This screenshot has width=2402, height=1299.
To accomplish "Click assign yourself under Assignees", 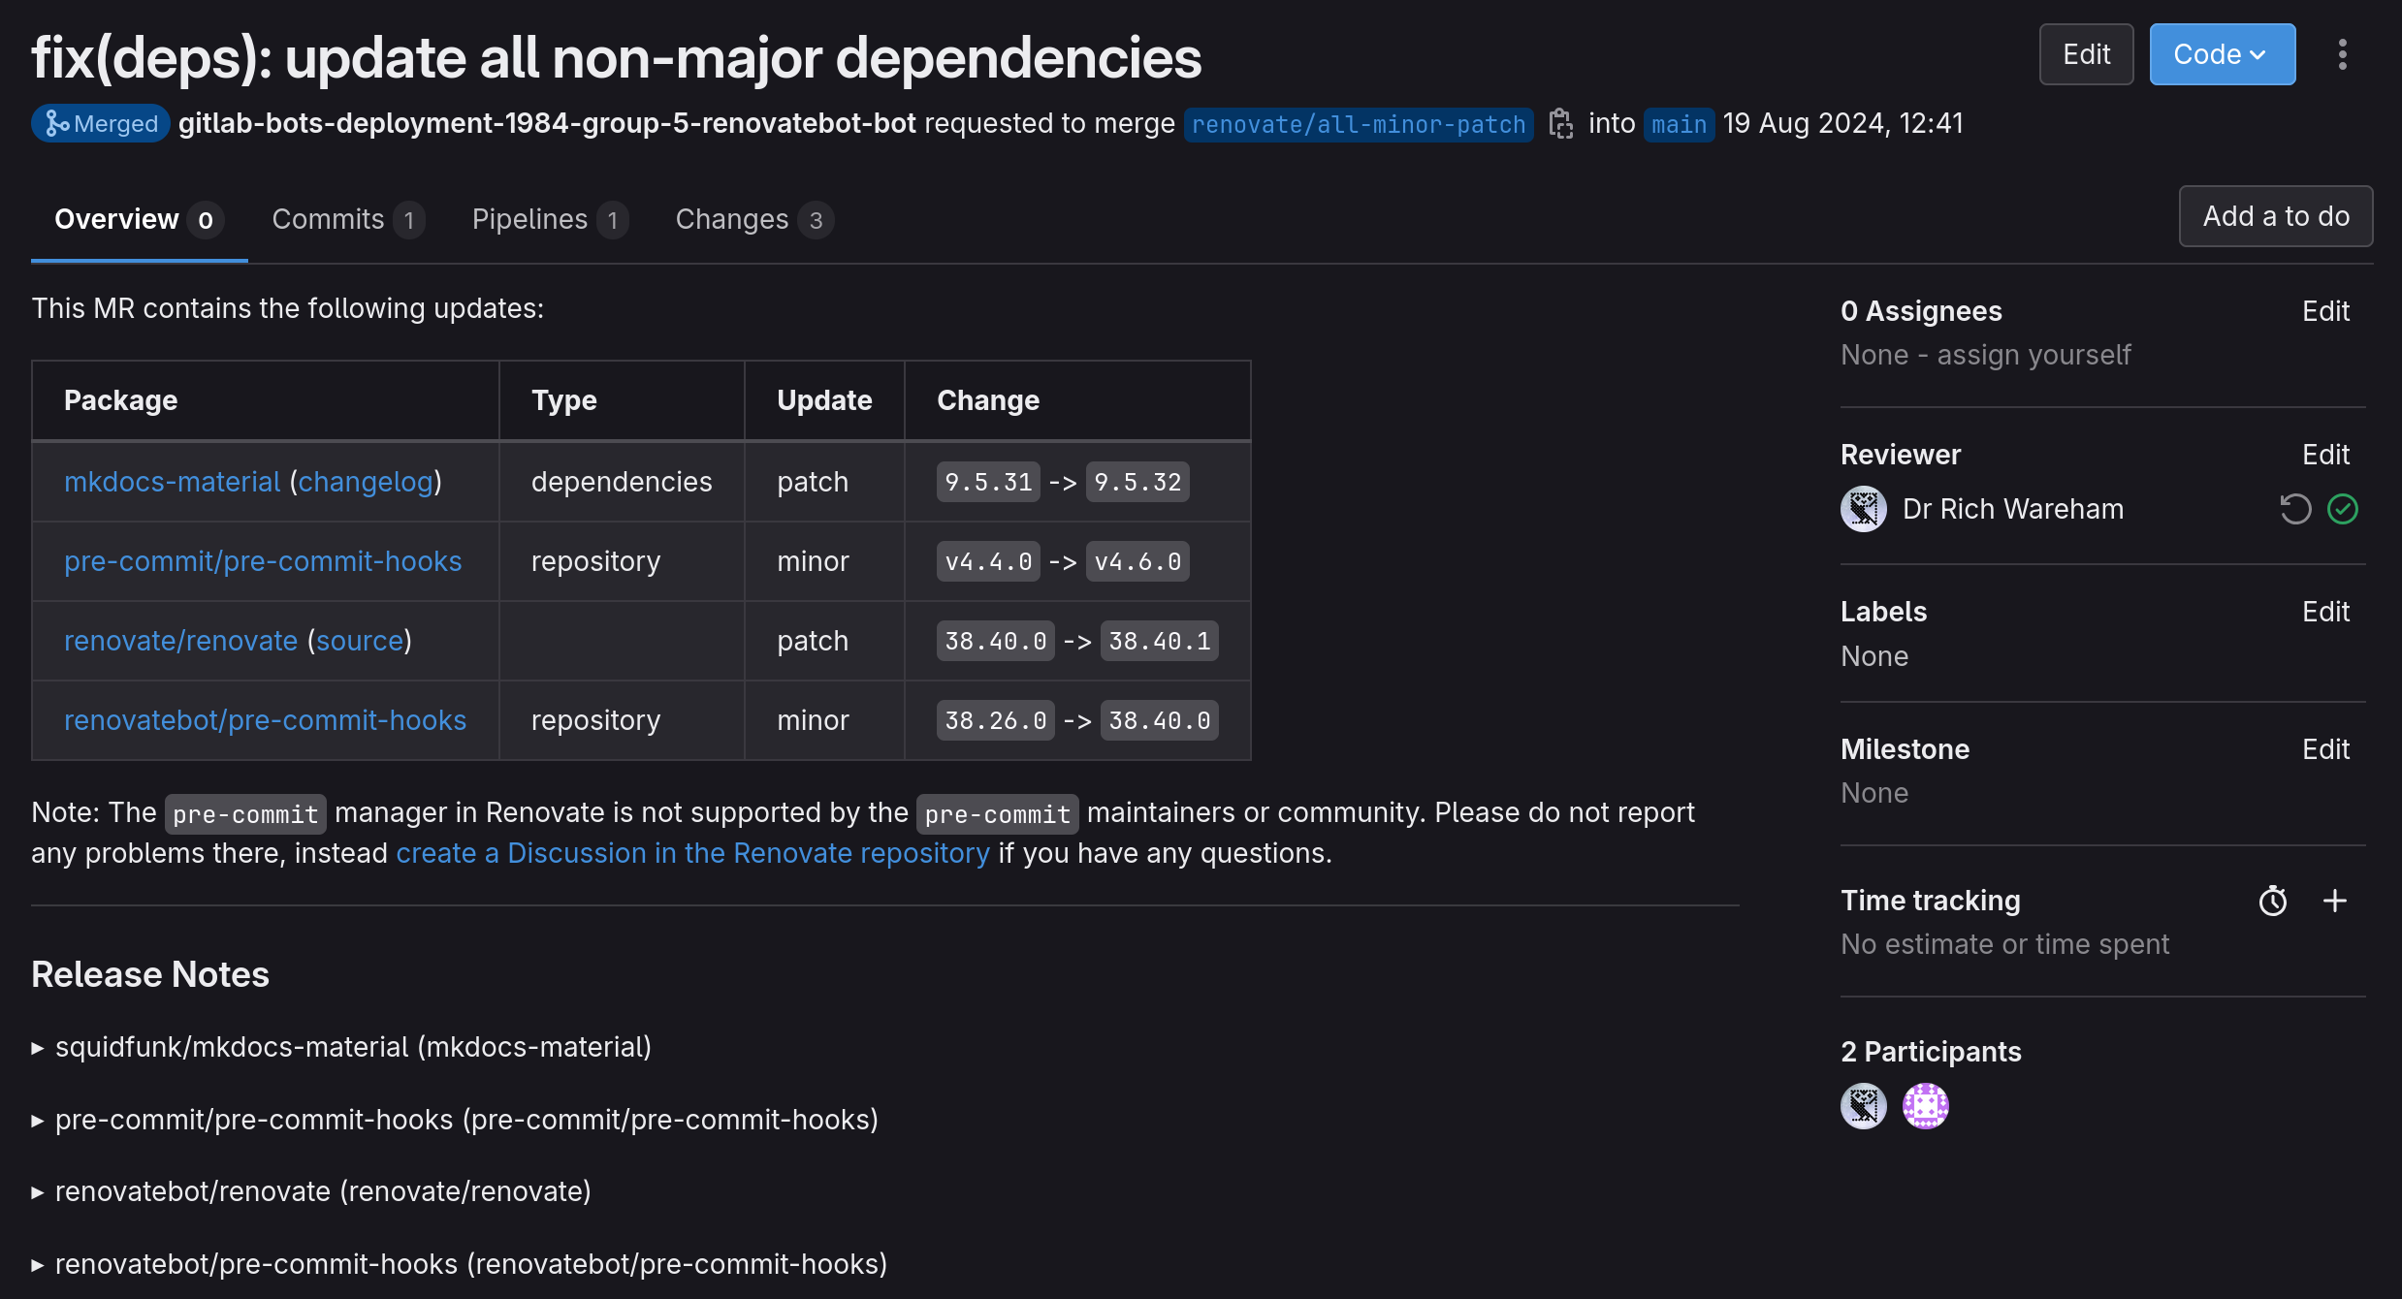I will (x=2033, y=355).
